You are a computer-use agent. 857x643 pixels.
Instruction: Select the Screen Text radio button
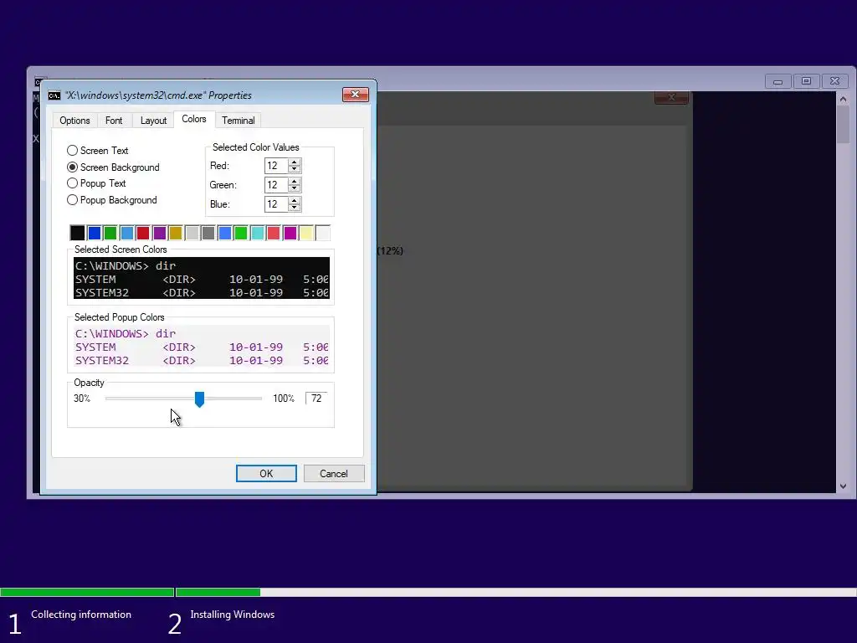pyautogui.click(x=98, y=151)
